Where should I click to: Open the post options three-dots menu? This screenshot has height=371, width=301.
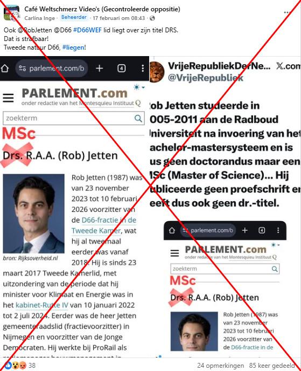coord(287,12)
